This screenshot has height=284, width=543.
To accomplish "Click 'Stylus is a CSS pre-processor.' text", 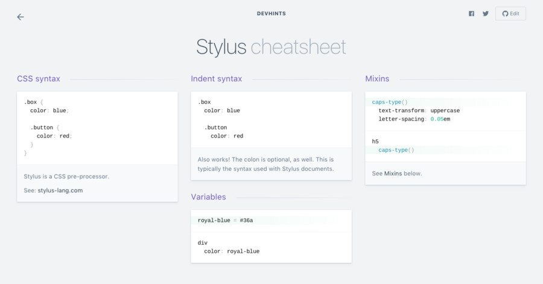I will click(x=66, y=176).
